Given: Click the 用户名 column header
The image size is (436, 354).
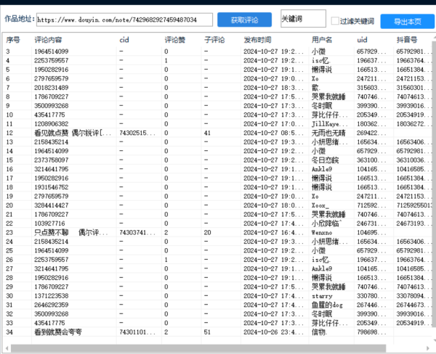Looking at the screenshot, I should pyautogui.click(x=322, y=41).
